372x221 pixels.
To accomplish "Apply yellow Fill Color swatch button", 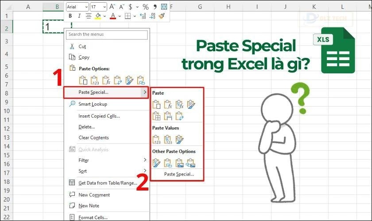I will click(98, 16).
